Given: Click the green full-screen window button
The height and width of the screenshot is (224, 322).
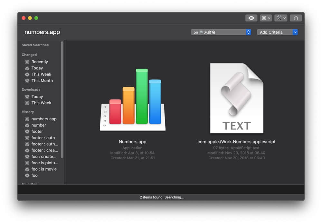Looking at the screenshot, I should click(36, 18).
